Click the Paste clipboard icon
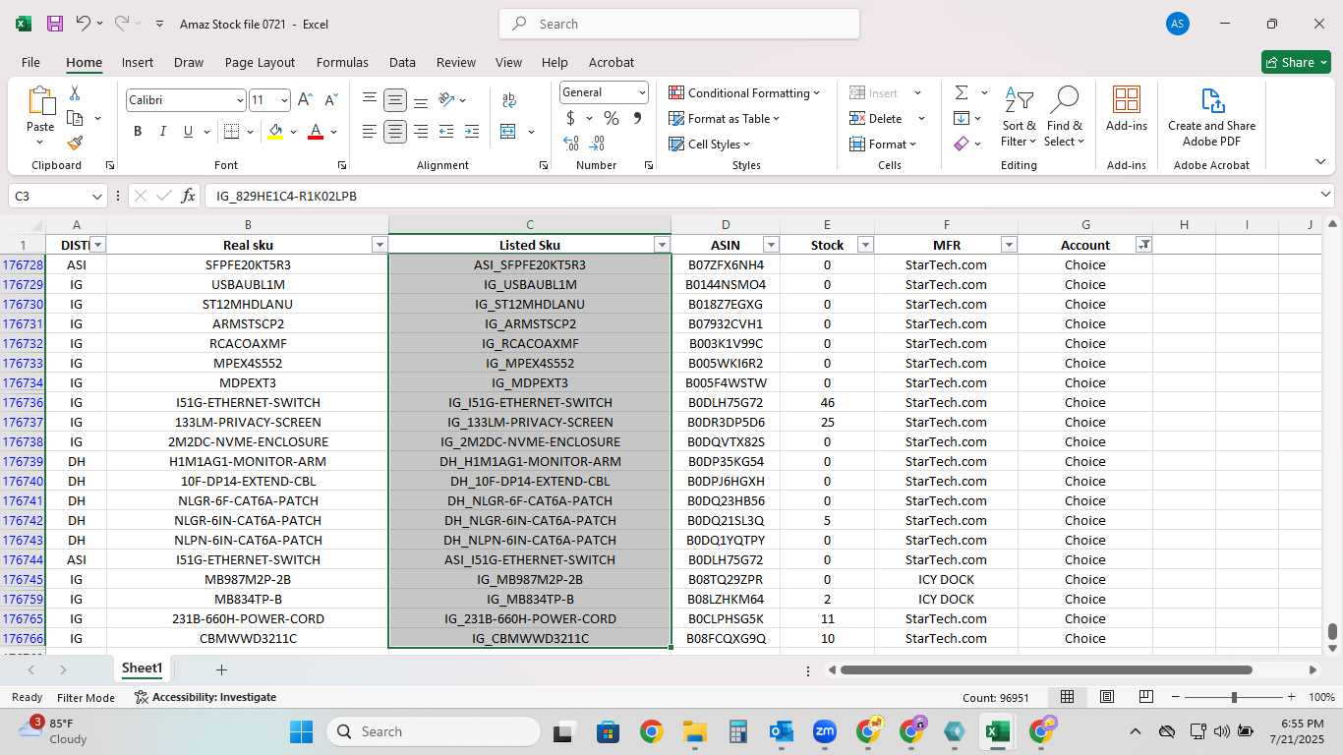 pos(40,101)
